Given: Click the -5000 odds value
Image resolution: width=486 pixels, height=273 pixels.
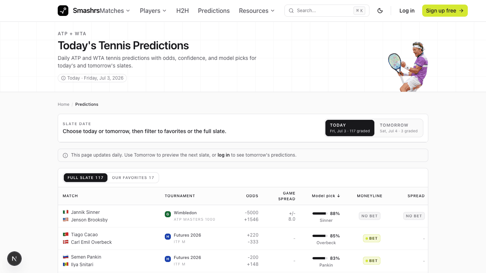Looking at the screenshot, I should coord(252,212).
